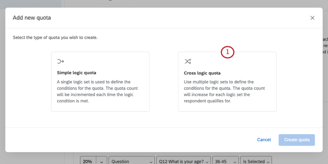
Task: Open the 20% percentage dropdown arrow
Action: point(101,161)
